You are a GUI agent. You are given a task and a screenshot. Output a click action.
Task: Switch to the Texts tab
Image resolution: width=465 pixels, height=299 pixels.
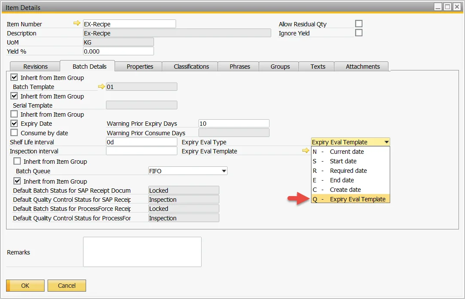click(317, 67)
